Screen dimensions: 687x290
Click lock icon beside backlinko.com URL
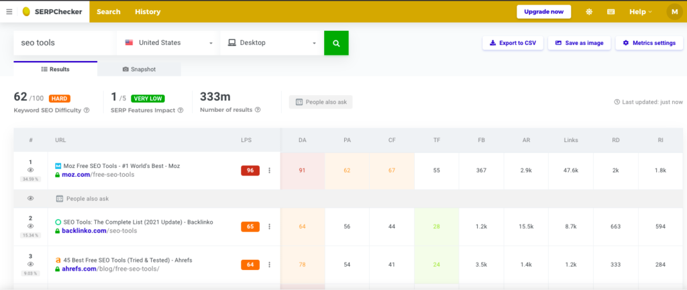pos(58,230)
